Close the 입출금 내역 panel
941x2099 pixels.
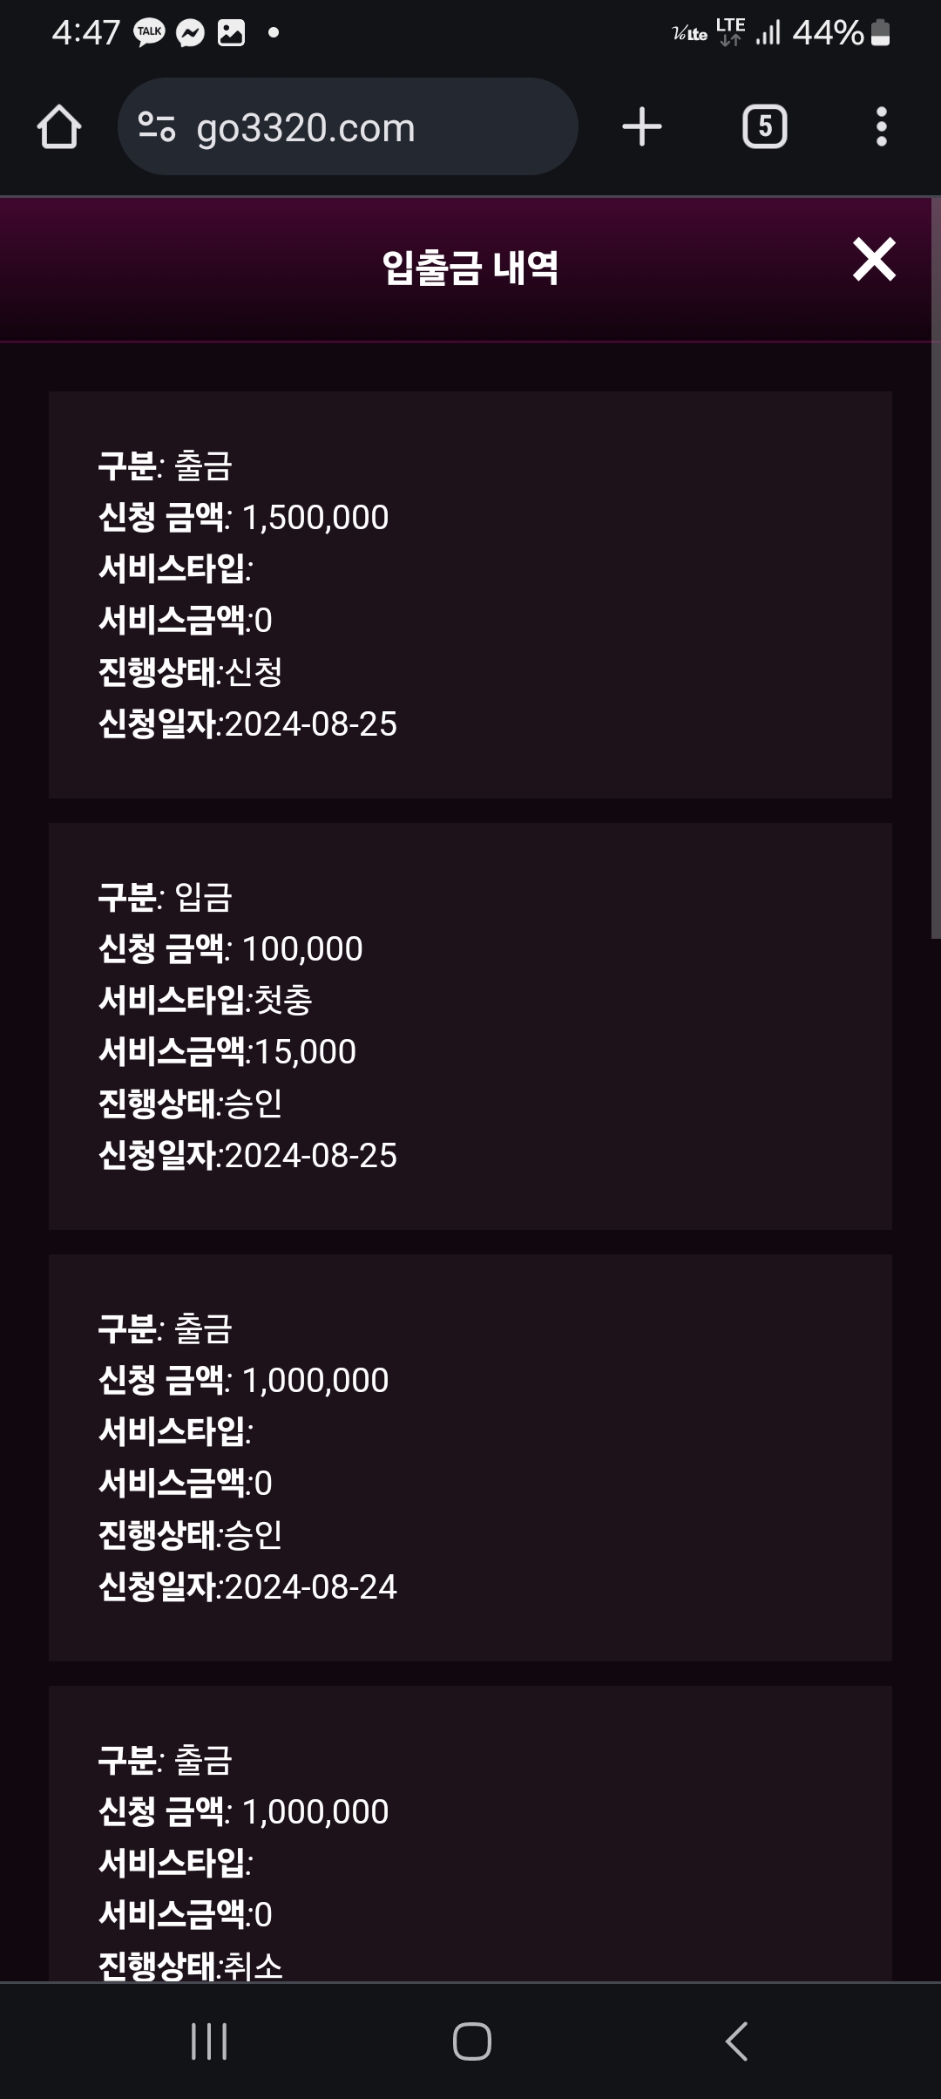[874, 260]
